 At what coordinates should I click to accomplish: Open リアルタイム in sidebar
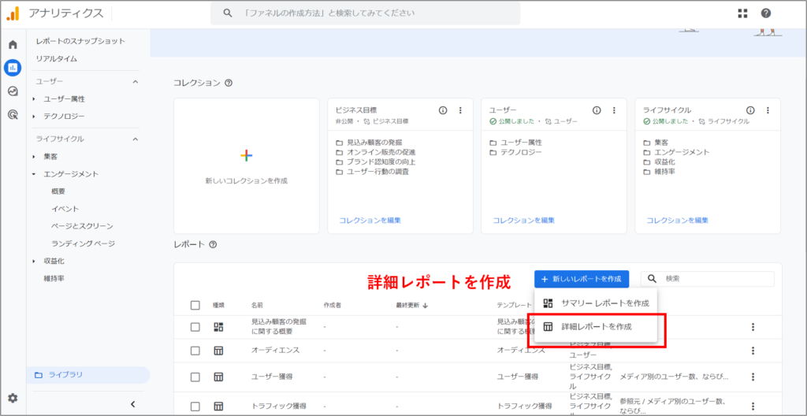(57, 58)
